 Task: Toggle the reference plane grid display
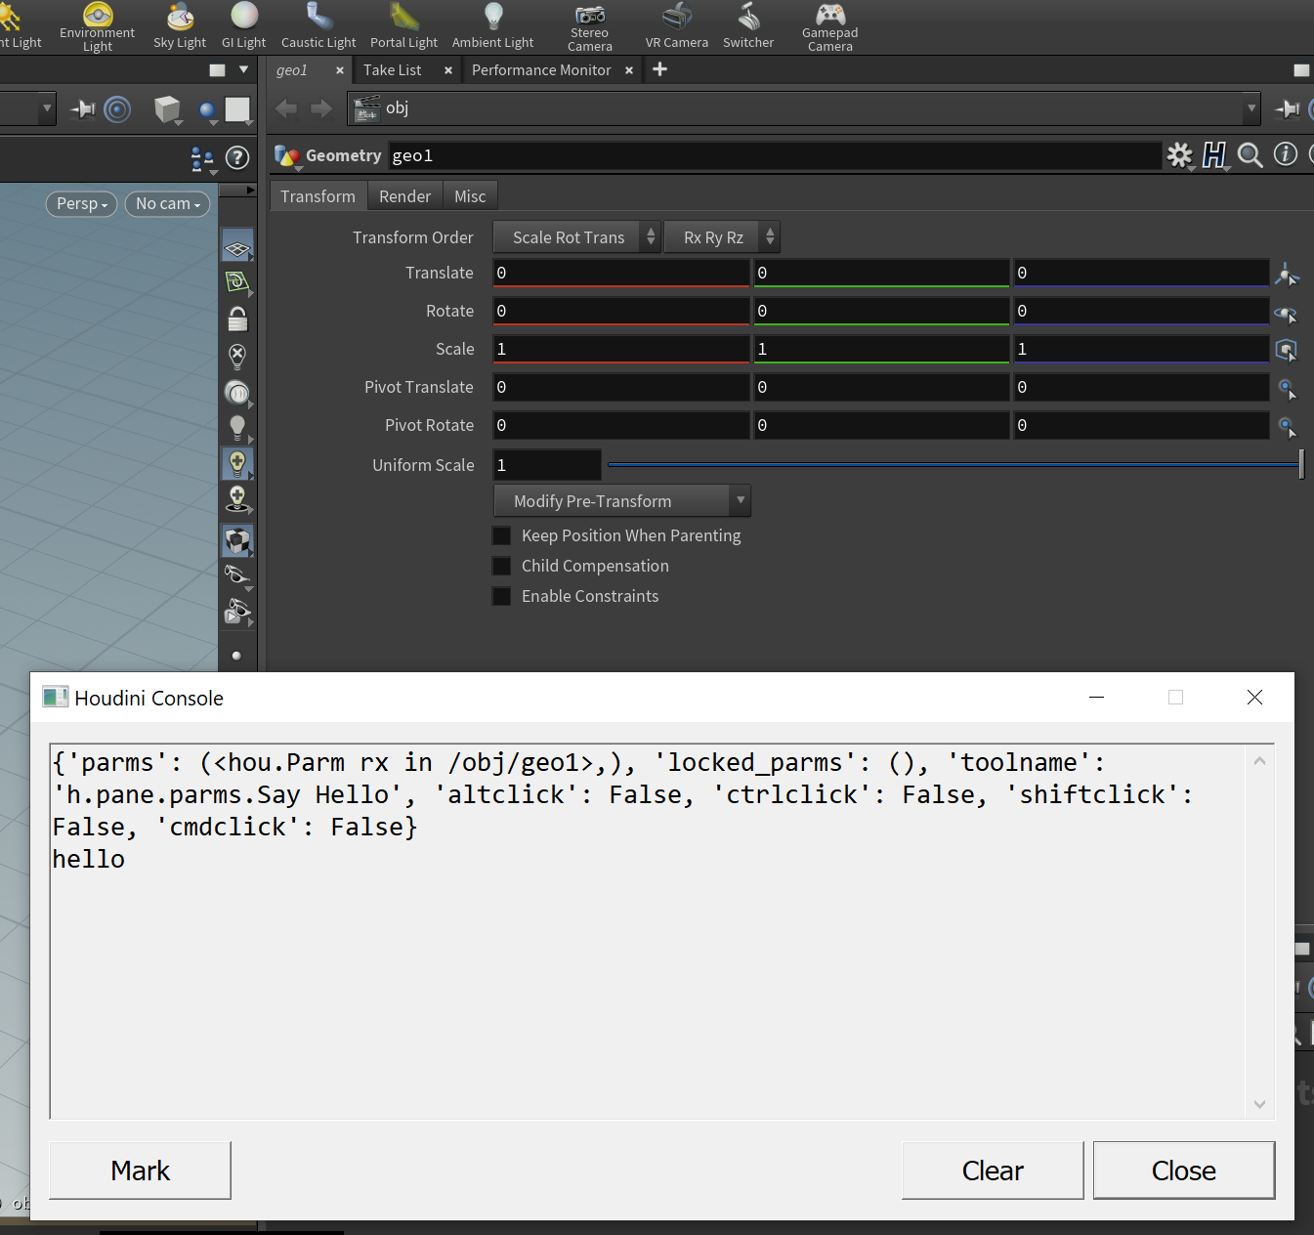click(237, 245)
